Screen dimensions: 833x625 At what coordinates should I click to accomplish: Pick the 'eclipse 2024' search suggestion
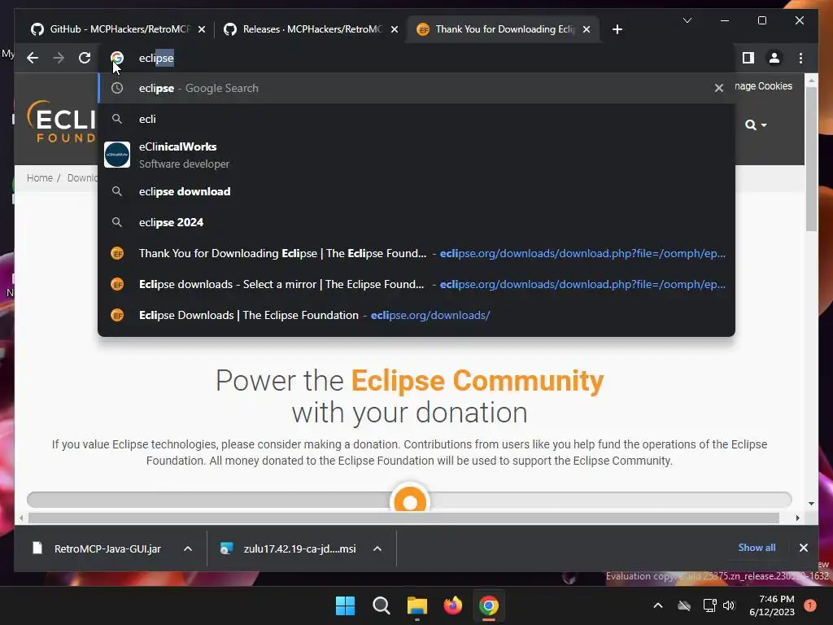click(x=416, y=222)
